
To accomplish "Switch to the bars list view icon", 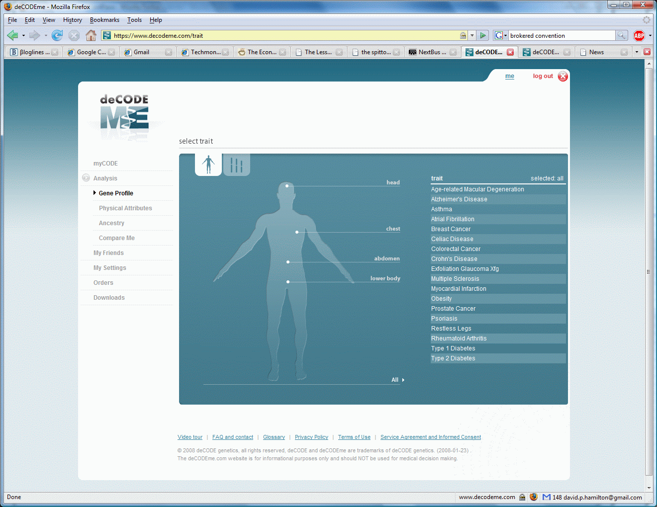I will pyautogui.click(x=237, y=165).
